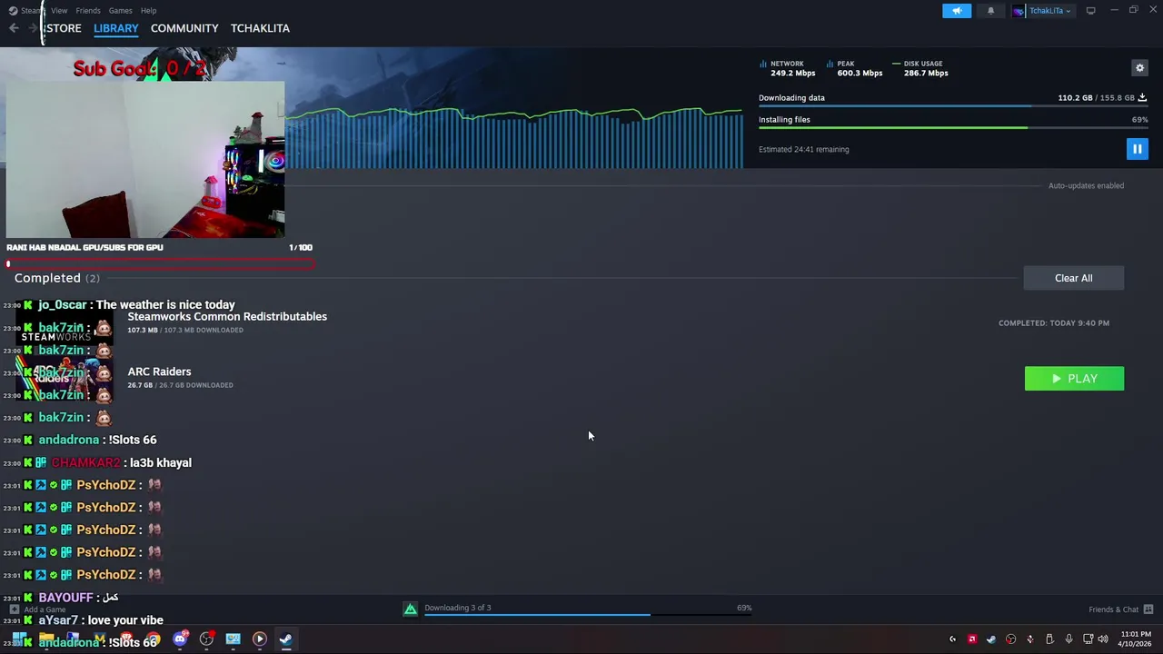Click the Completed: Today 9:40 PM text
1163x654 pixels.
pyautogui.click(x=1054, y=322)
